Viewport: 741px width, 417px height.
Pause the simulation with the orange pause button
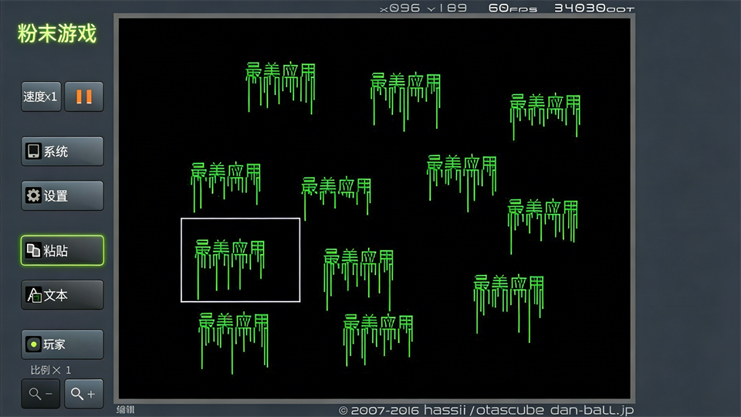pos(83,97)
